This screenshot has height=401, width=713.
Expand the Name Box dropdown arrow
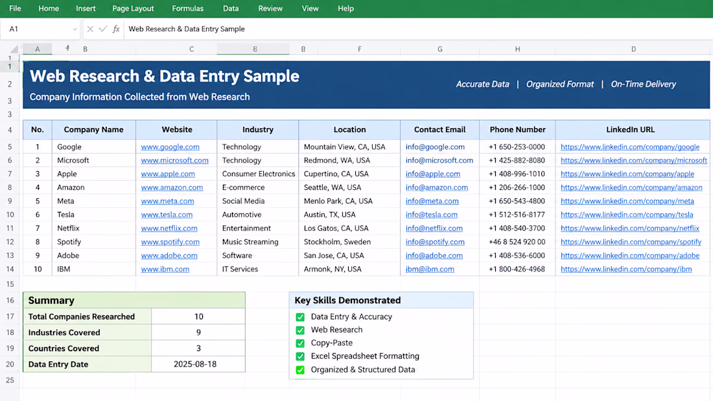point(75,29)
